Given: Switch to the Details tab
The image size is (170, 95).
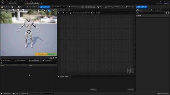Looking at the screenshot, I should click(140, 10).
